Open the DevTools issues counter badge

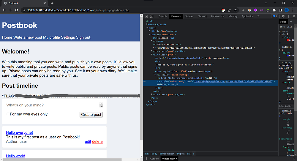click(275, 16)
